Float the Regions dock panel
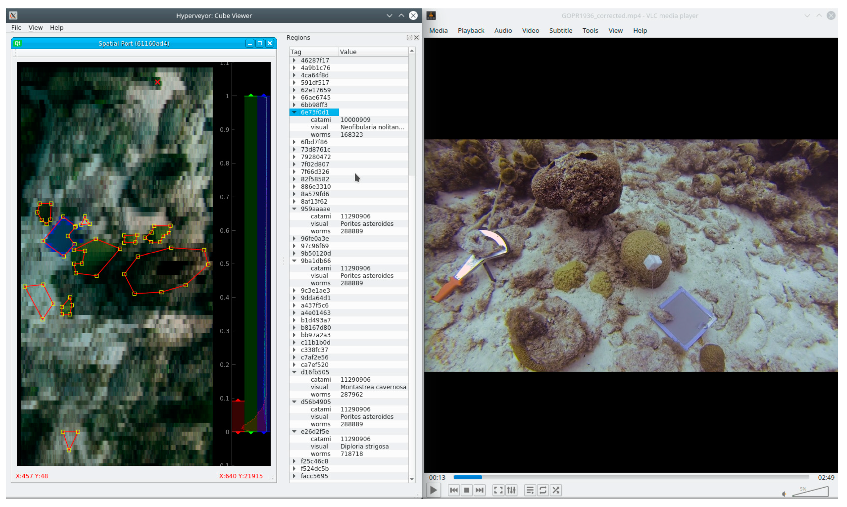This screenshot has width=847, height=507. (409, 38)
